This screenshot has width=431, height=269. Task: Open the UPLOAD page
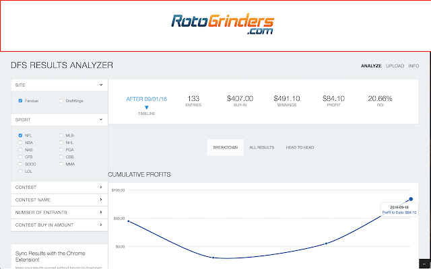(395, 66)
